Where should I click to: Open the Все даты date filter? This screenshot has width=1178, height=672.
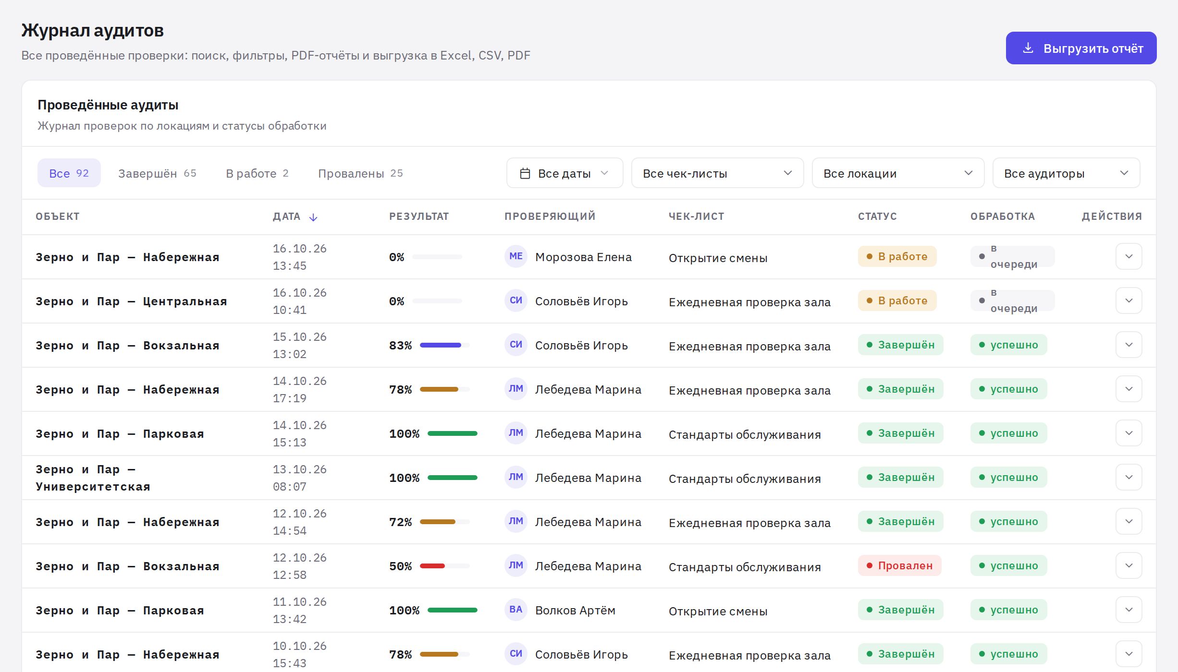[564, 173]
